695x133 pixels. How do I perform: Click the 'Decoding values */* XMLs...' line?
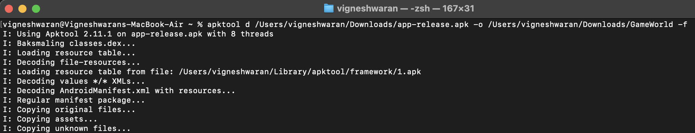tap(74, 81)
